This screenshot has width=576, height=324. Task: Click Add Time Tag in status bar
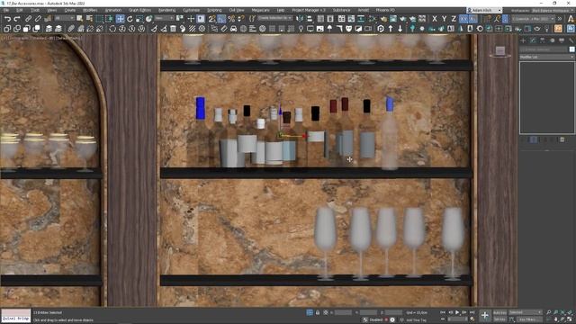416,320
